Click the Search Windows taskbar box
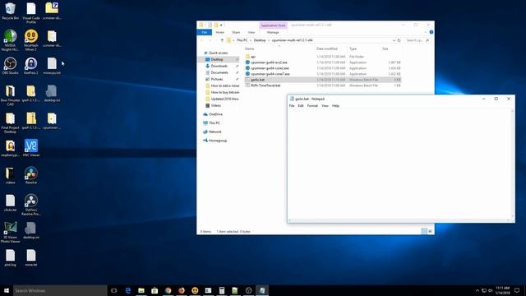This screenshot has width=526, height=296. (60, 290)
